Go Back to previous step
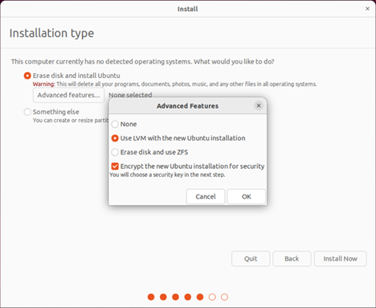The width and height of the screenshot is (376, 308). click(292, 259)
